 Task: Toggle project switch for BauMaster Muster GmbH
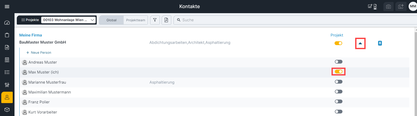tap(338, 43)
